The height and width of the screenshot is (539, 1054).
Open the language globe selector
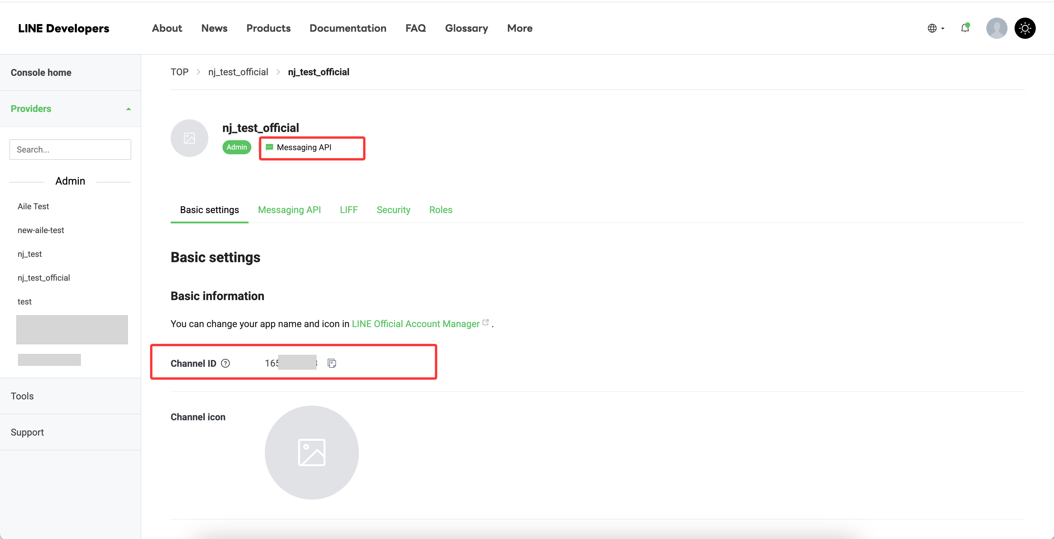[x=936, y=28]
